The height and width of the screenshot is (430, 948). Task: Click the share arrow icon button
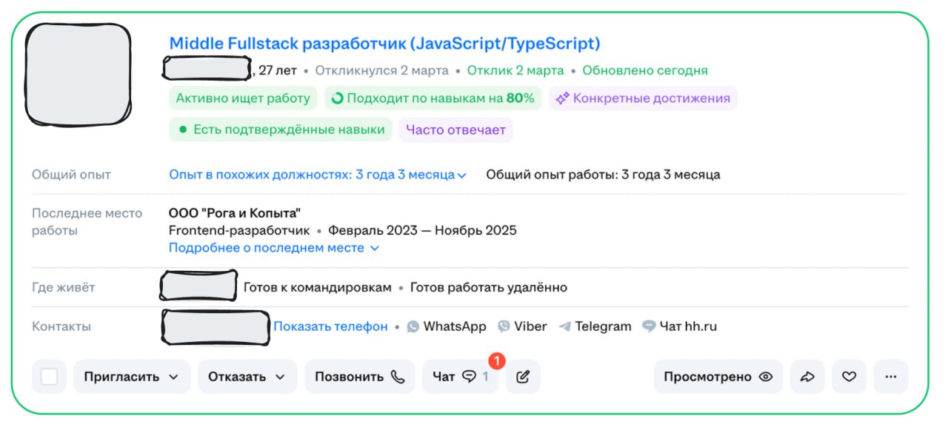pos(807,377)
